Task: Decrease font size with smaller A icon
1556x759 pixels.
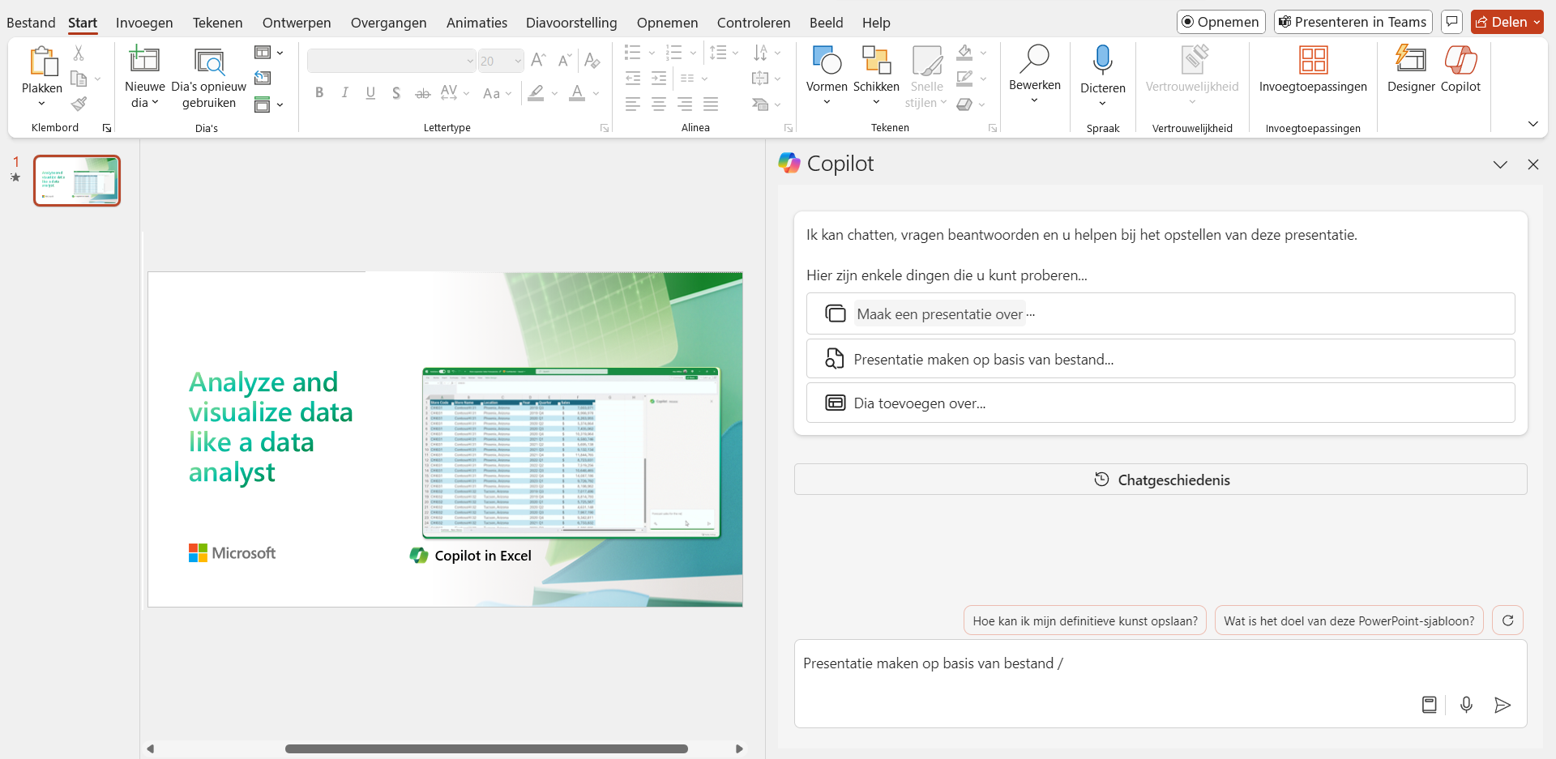Action: [x=565, y=60]
